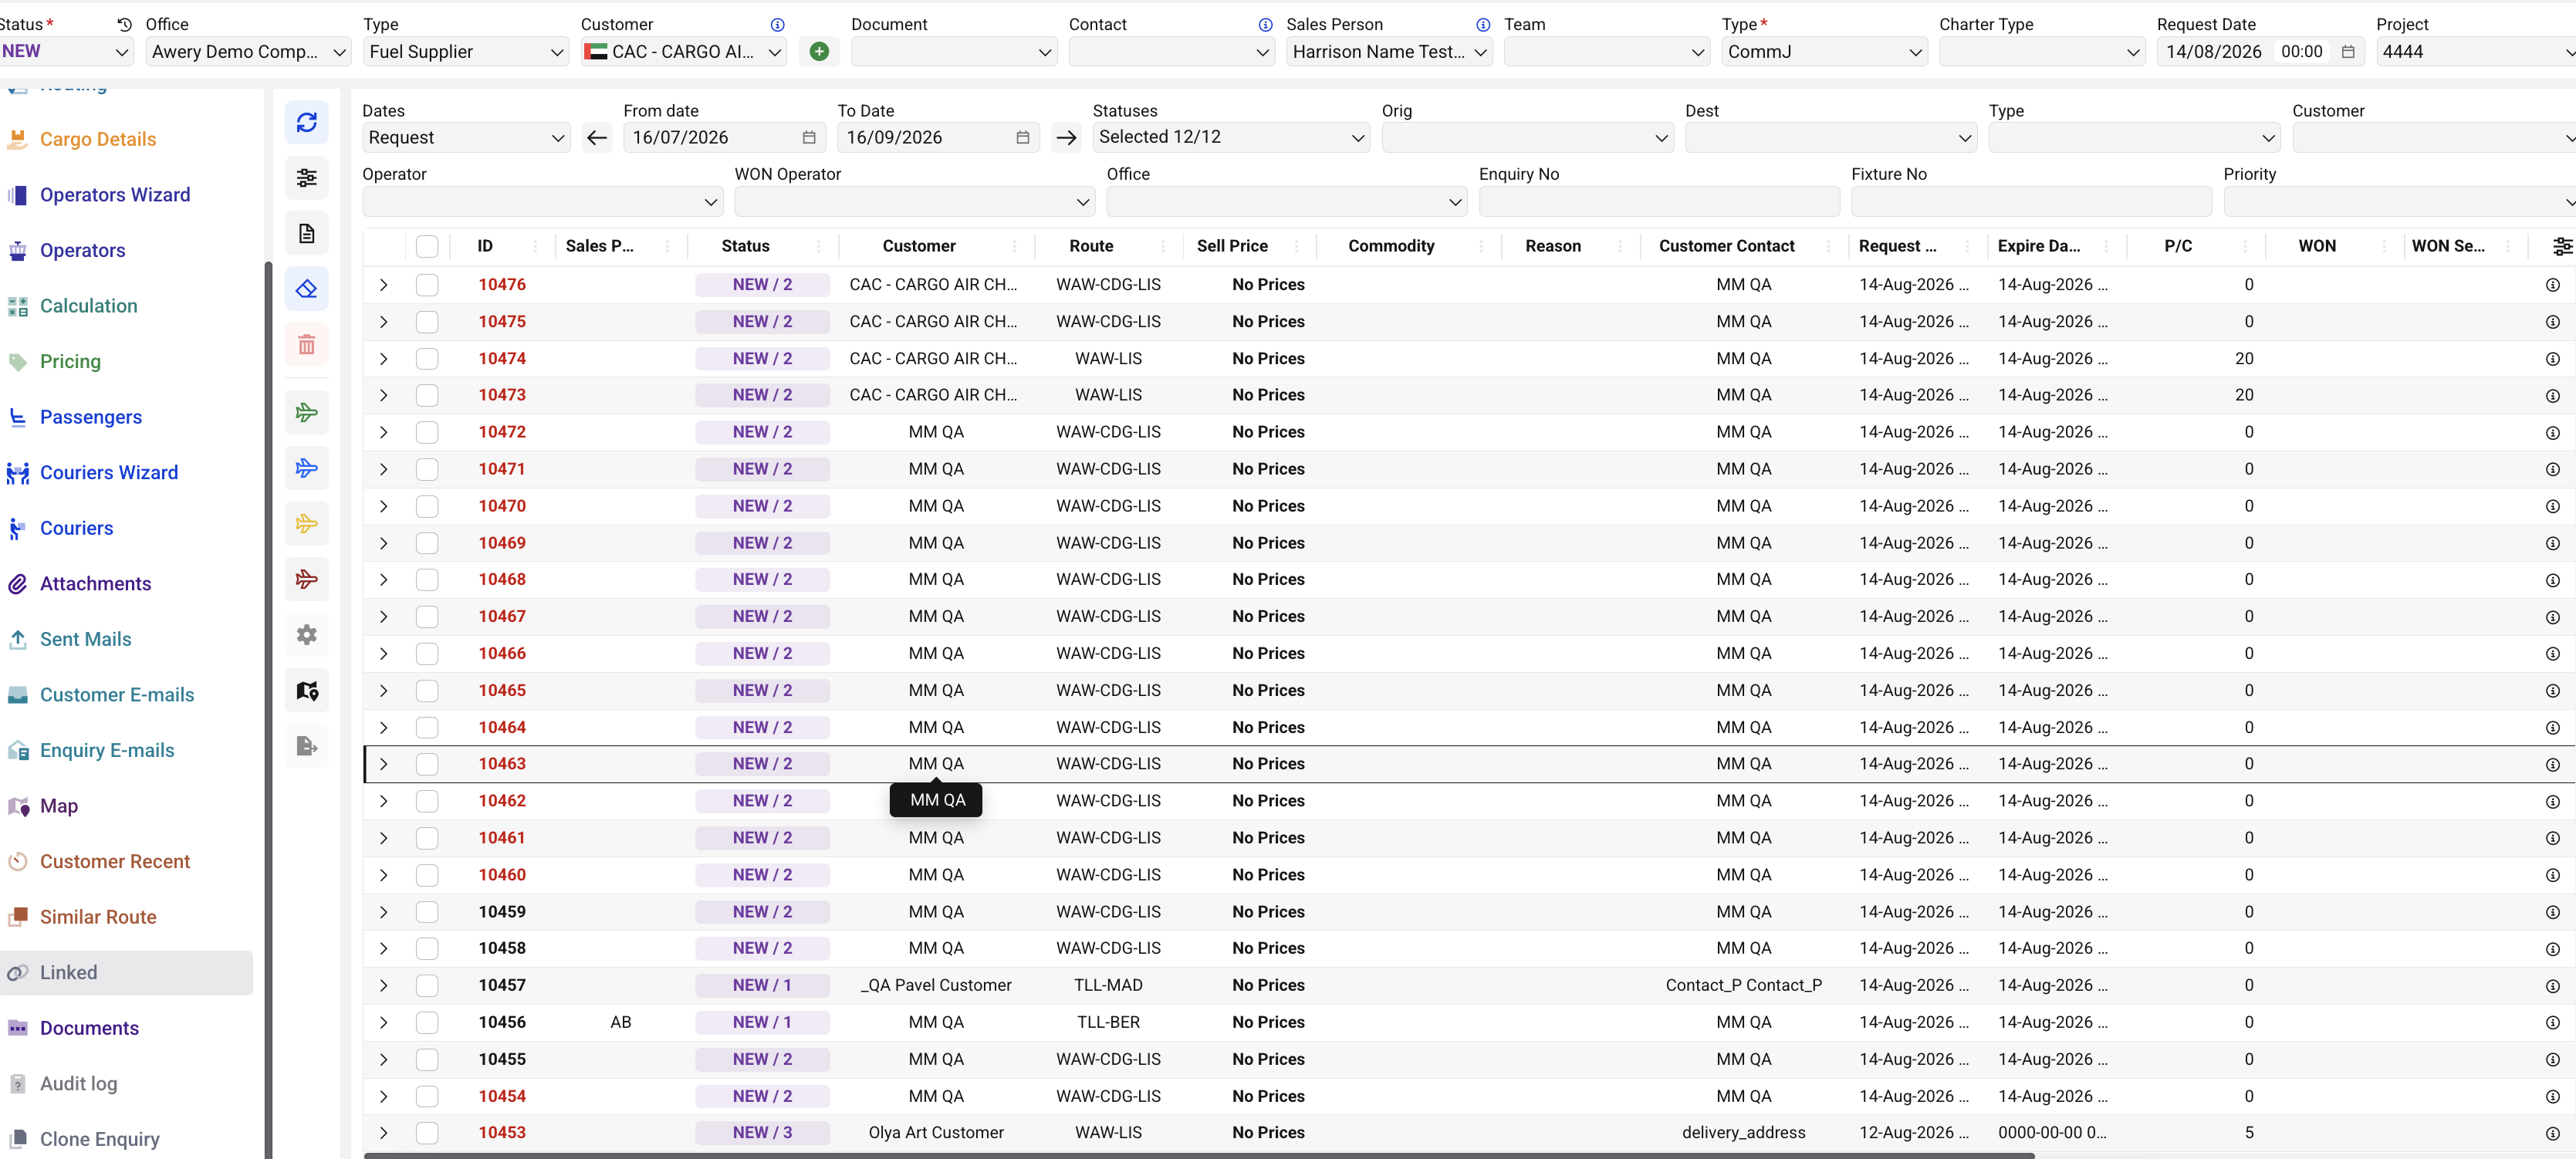The height and width of the screenshot is (1159, 2576).
Task: Check the box for enquiry 10453
Action: [427, 1133]
